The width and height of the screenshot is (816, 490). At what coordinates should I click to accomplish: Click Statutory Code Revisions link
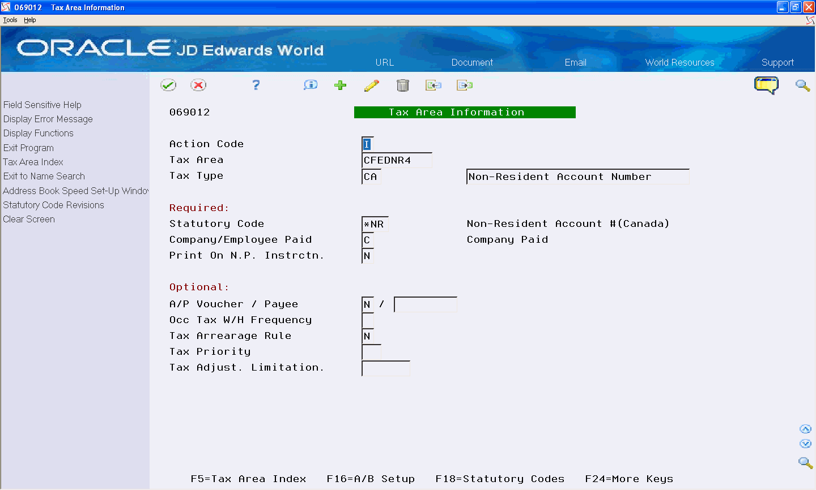click(53, 205)
